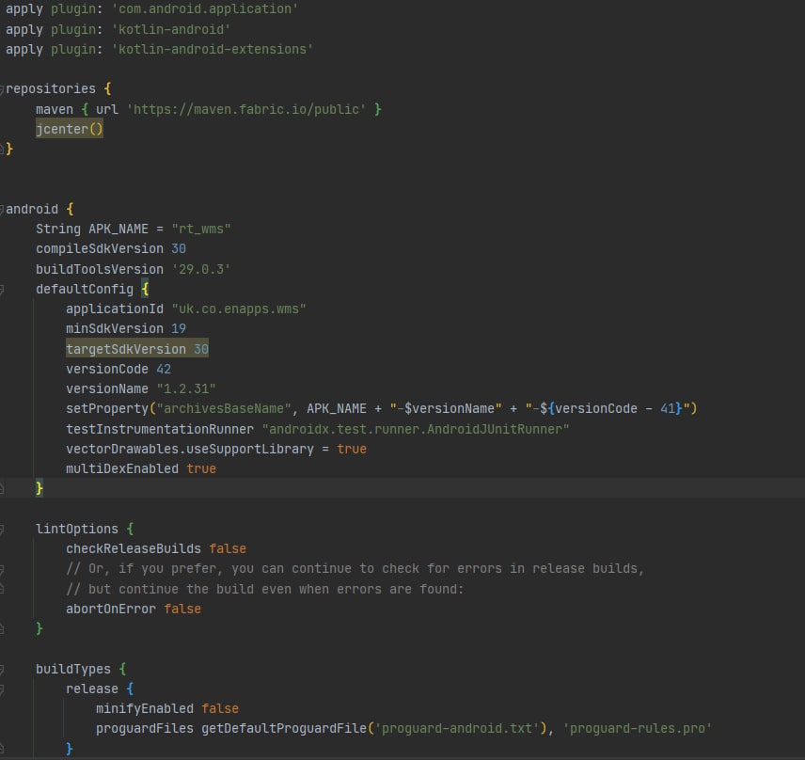Viewport: 805px width, 760px height.
Task: Collapse the buildTypes block fold marker
Action: click(2, 670)
